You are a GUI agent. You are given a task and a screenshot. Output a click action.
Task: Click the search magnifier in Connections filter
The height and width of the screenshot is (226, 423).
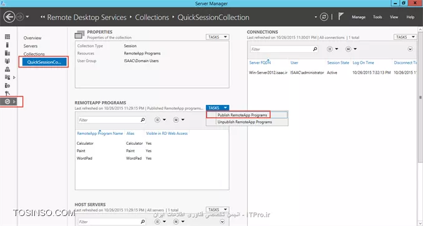315,49
